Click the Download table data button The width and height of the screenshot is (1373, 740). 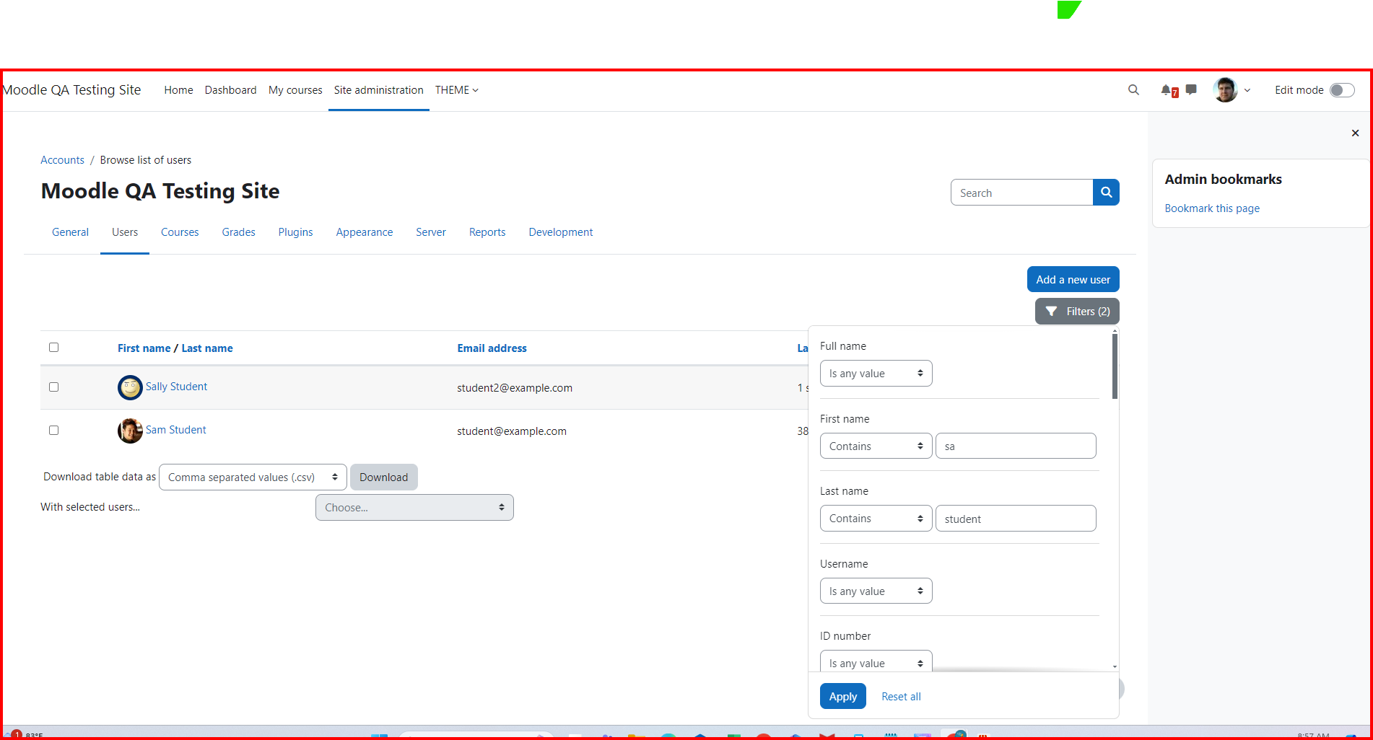point(383,477)
